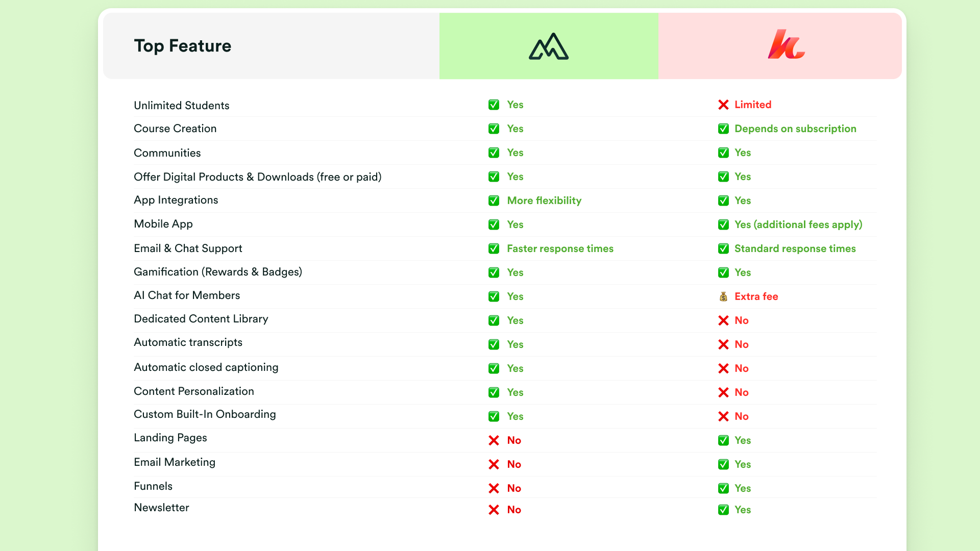The width and height of the screenshot is (980, 551).
Task: Click the Unlimited Students feature label
Action: [182, 105]
